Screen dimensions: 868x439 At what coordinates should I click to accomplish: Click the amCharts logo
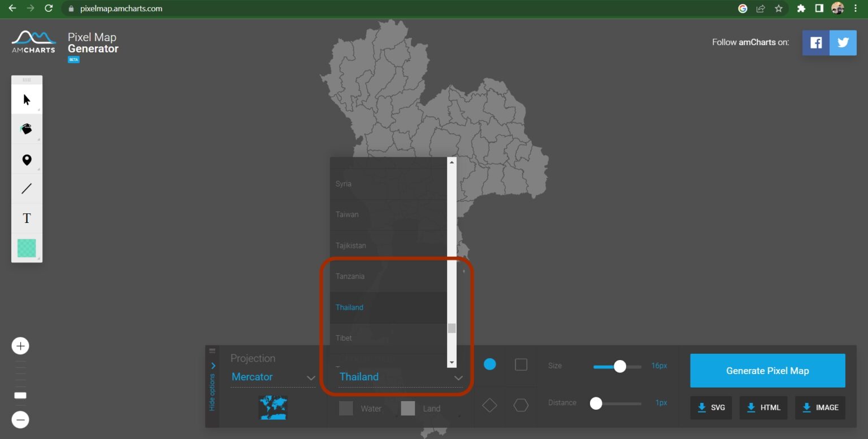pos(32,42)
